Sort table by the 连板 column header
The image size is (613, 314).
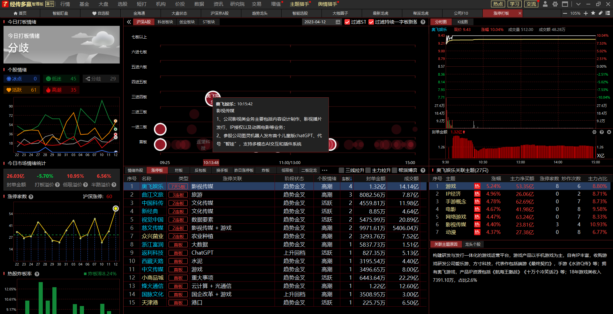point(347,179)
